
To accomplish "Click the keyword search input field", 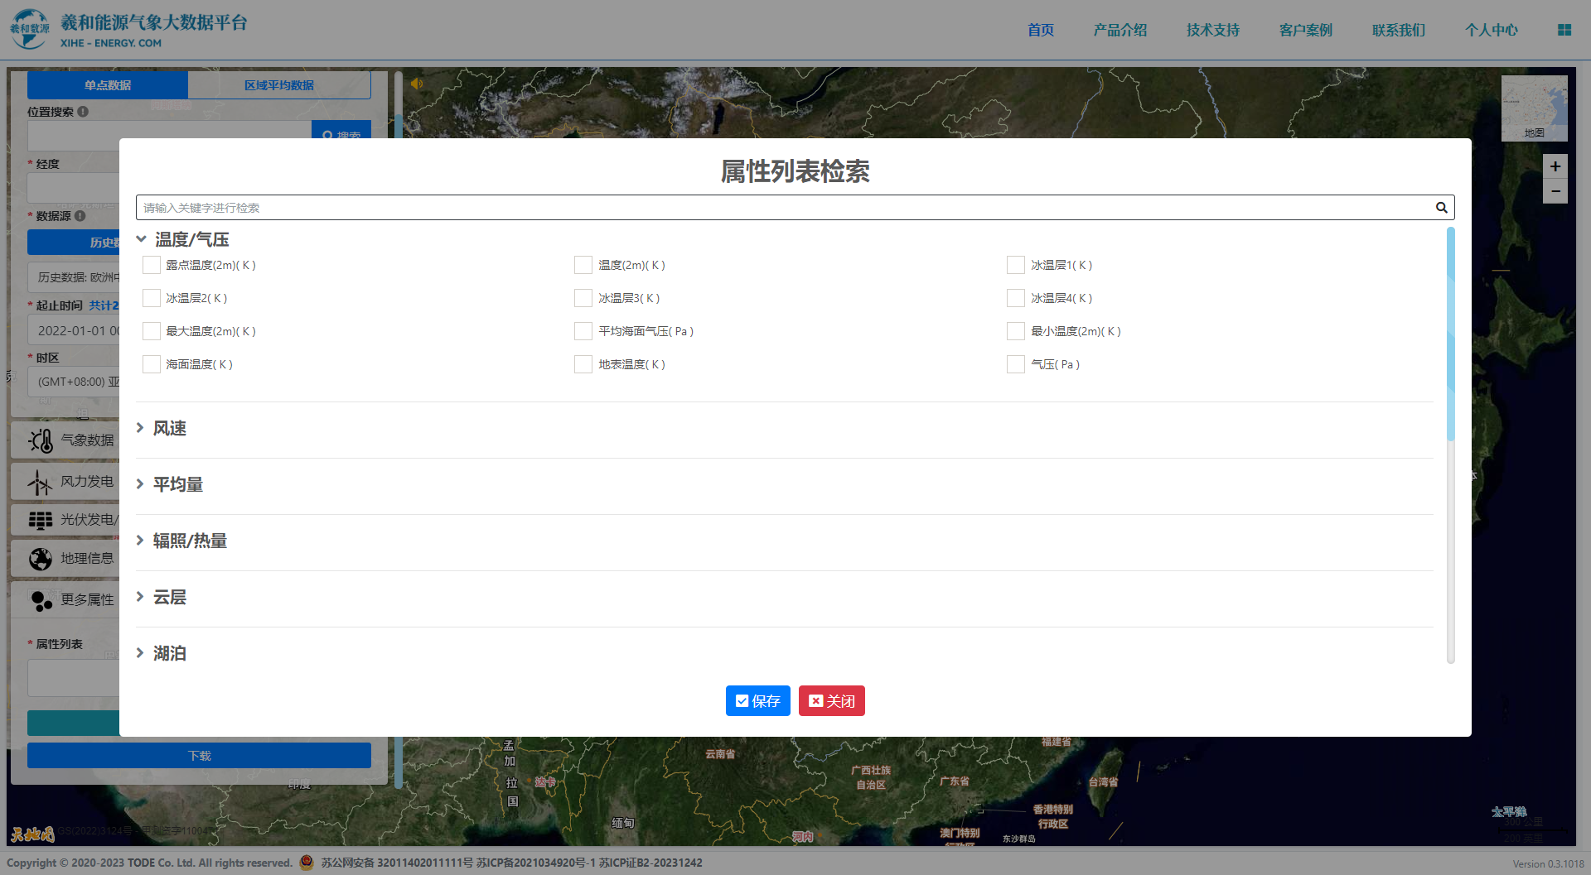I will pyautogui.click(x=779, y=208).
